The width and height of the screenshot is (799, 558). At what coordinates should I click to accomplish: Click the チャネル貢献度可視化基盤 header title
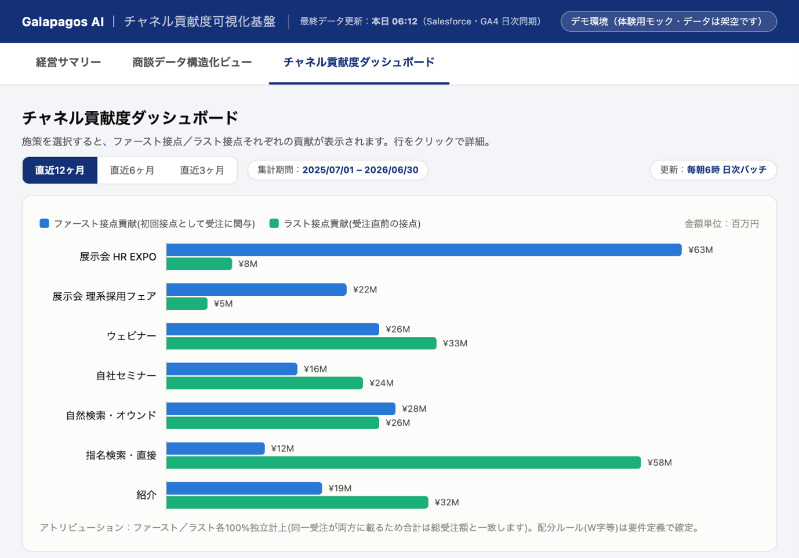tap(199, 21)
